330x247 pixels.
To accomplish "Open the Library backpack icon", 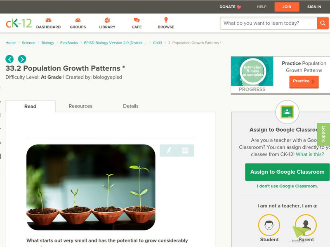I will point(107,20).
